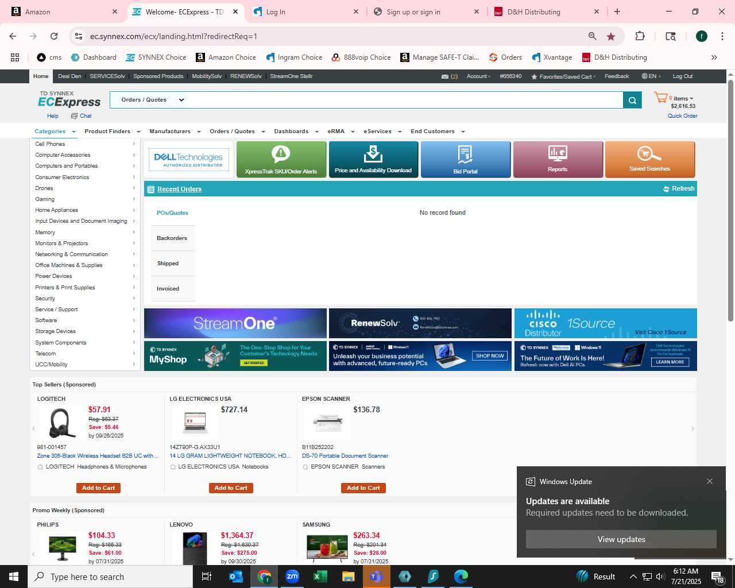Select the POs/Quotes tab

pos(172,213)
